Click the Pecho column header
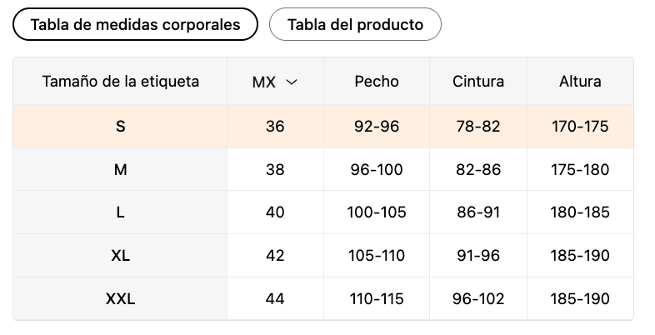Screen dimensions: 655x335 (377, 82)
